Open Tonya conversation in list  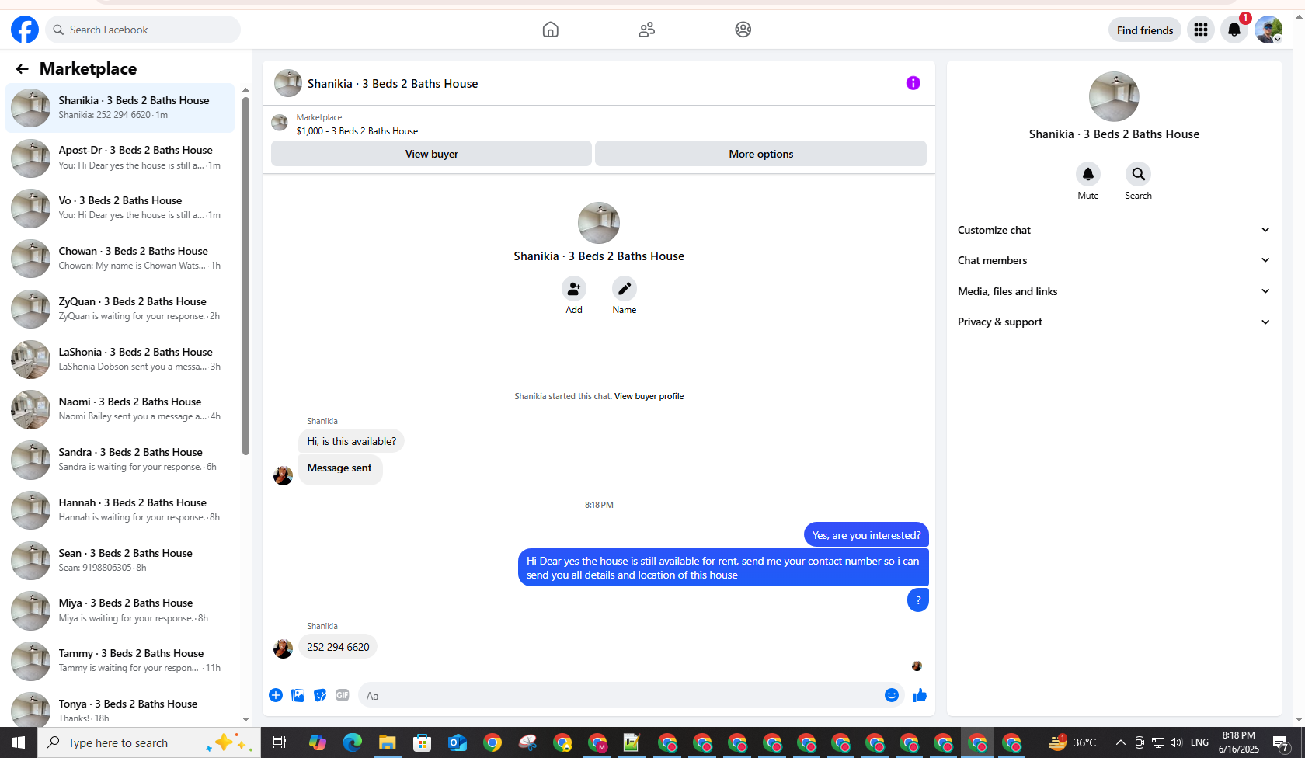click(x=120, y=710)
